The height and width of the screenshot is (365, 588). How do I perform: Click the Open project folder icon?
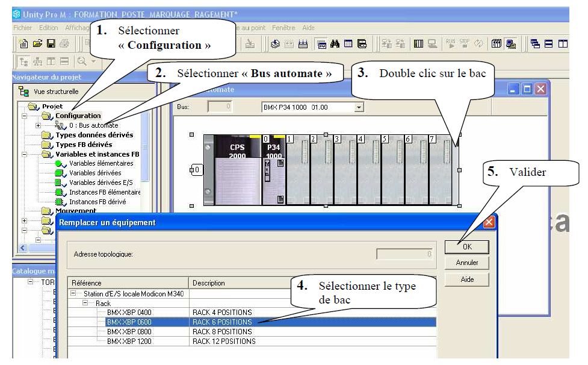(37, 43)
